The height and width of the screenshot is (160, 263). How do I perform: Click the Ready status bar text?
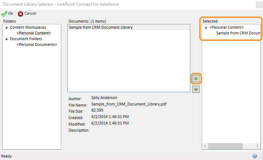coord(6,156)
